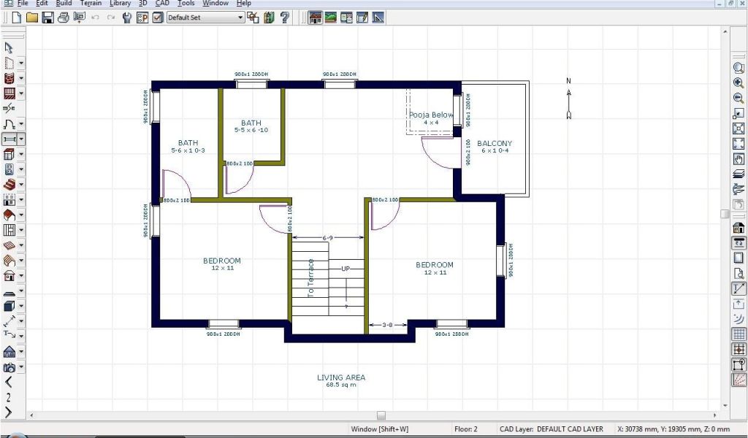Image resolution: width=748 pixels, height=438 pixels.
Task: Open the Terrain menu
Action: coord(91,4)
